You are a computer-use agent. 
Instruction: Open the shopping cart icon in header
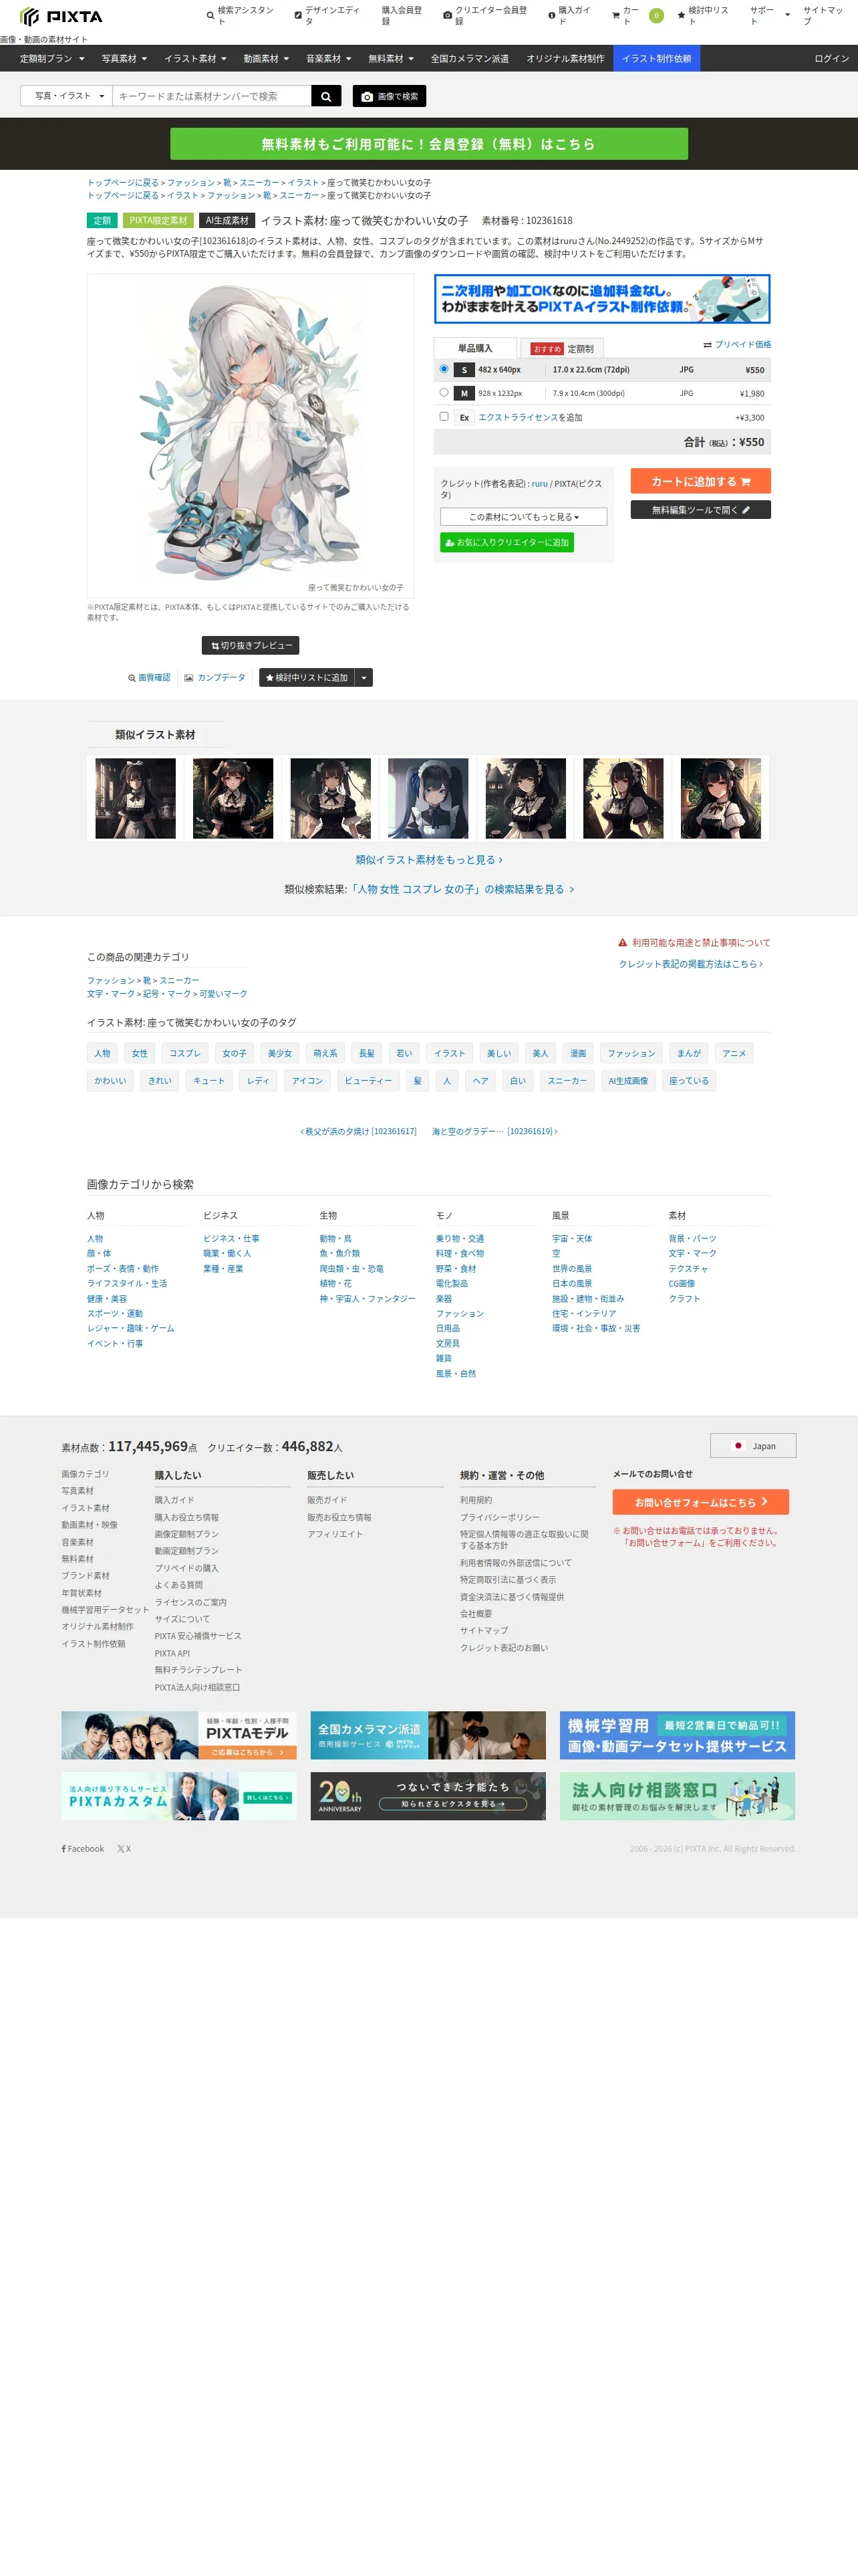point(615,16)
